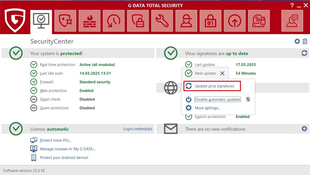The image size is (310, 175).
Task: Click the virus signatures green checkmark
Action: click(x=171, y=53)
